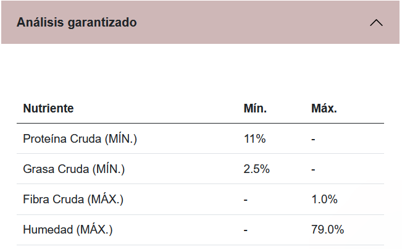402x249 pixels.
Task: Click the dash in Humedad Mín. cell
Action: pyautogui.click(x=246, y=230)
